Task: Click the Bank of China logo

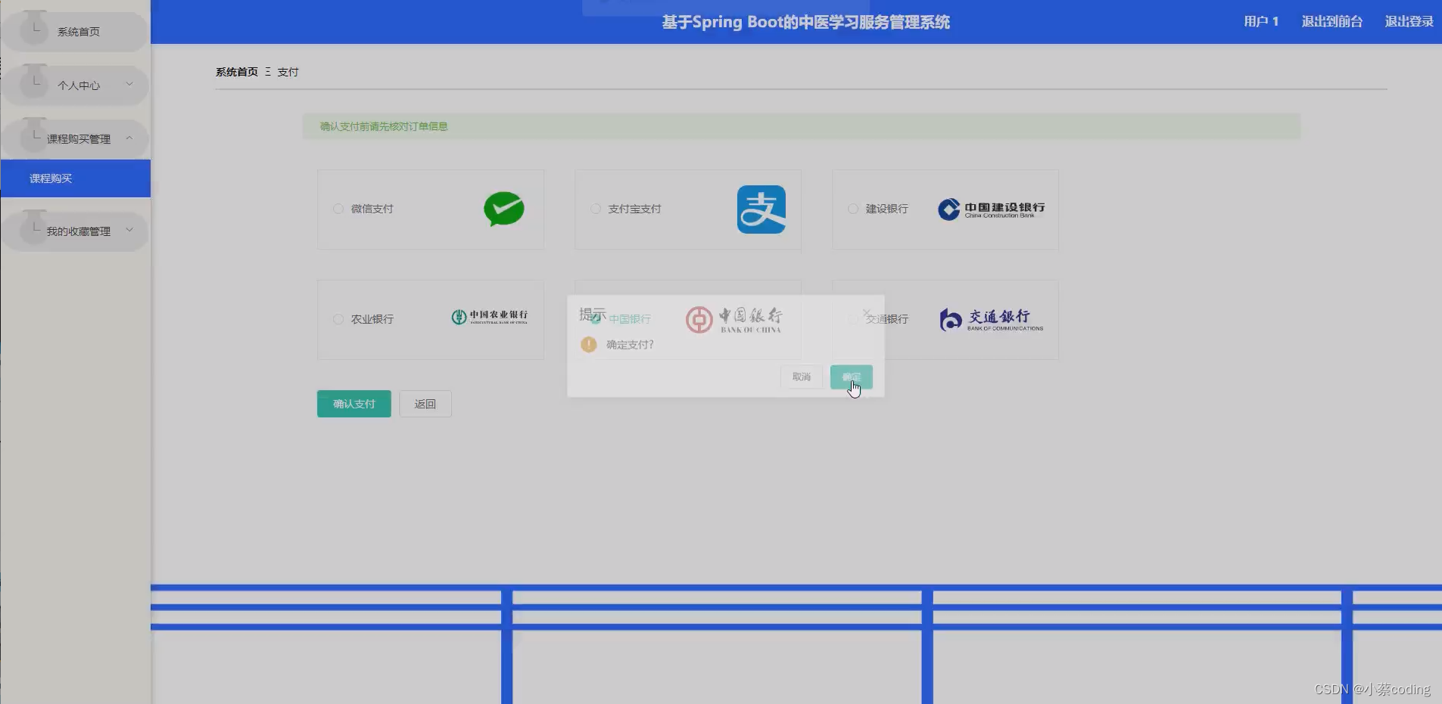Action: point(734,320)
